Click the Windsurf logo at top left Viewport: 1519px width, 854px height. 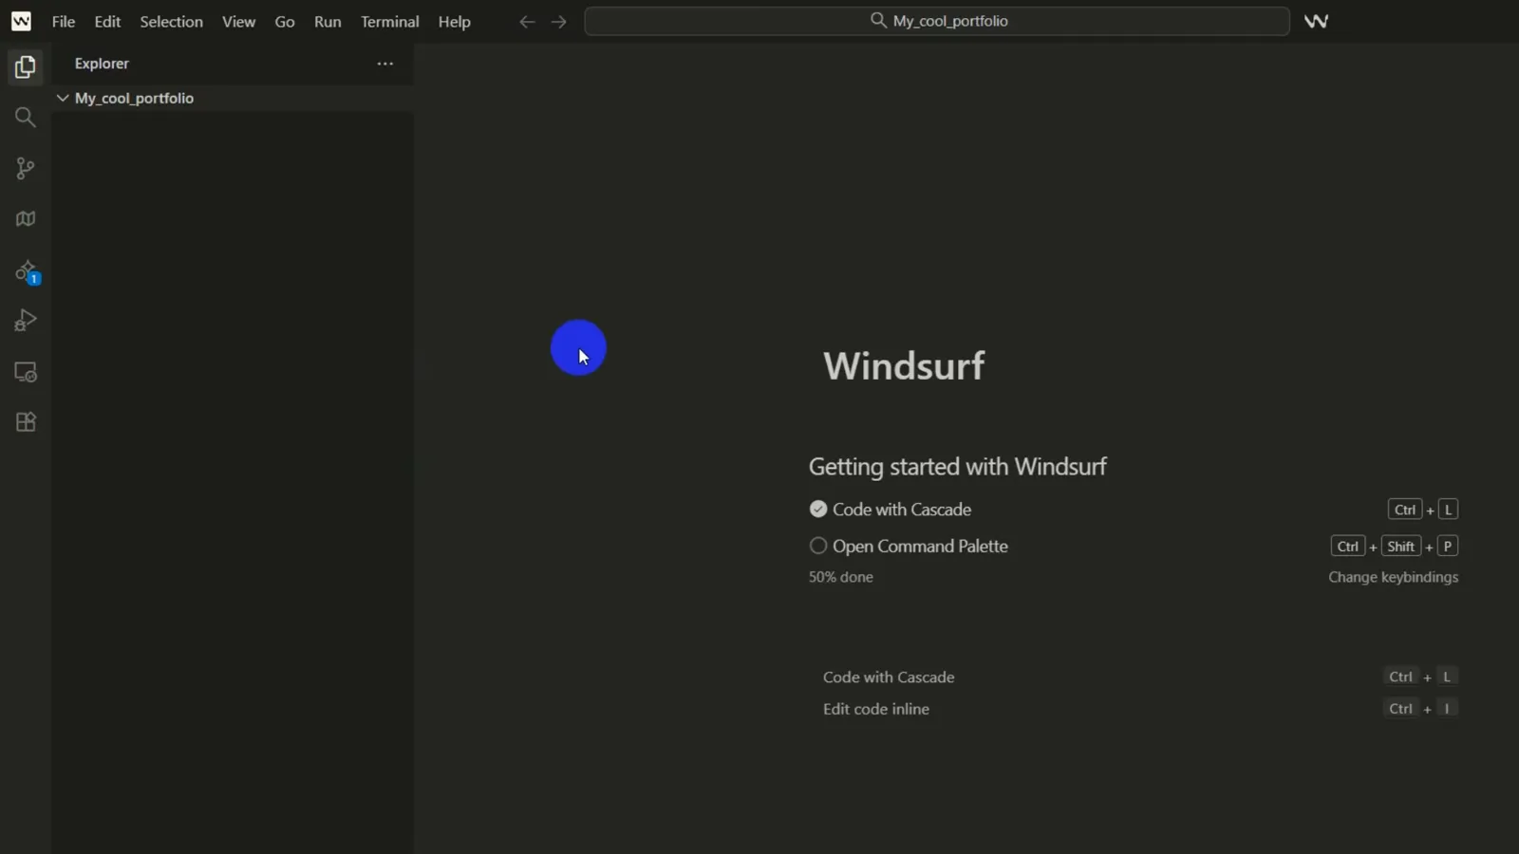click(21, 21)
